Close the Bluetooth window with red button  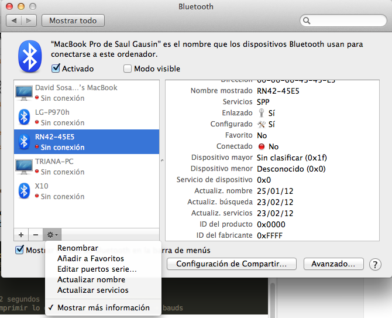tap(9, 6)
